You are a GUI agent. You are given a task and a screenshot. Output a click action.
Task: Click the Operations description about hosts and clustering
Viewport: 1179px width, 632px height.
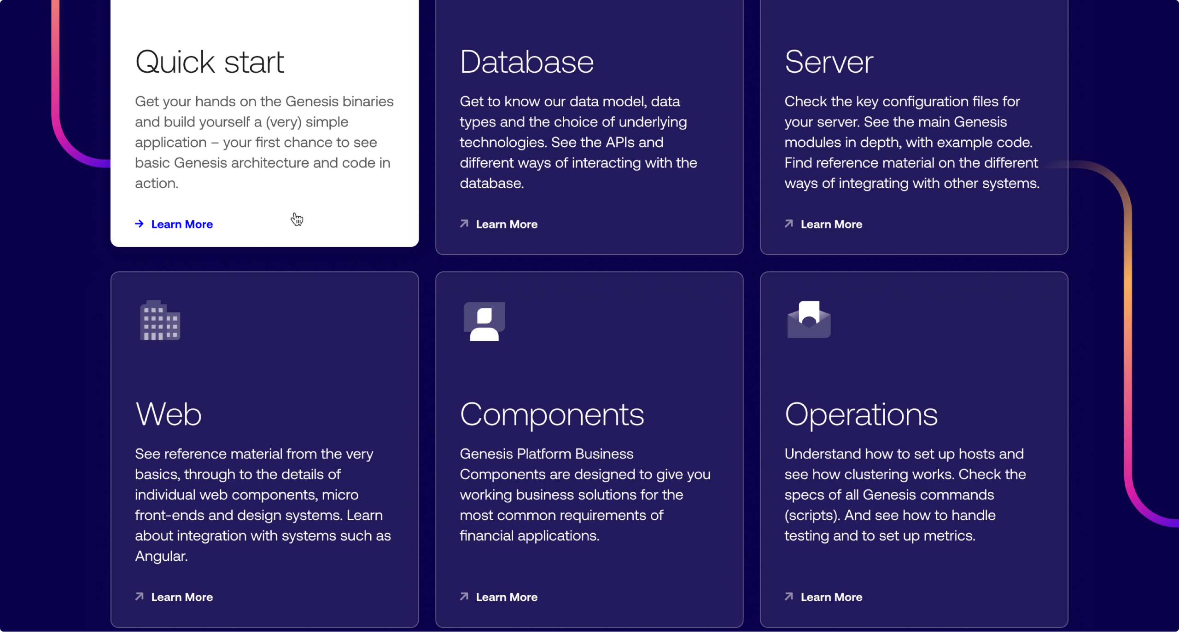[x=905, y=494]
